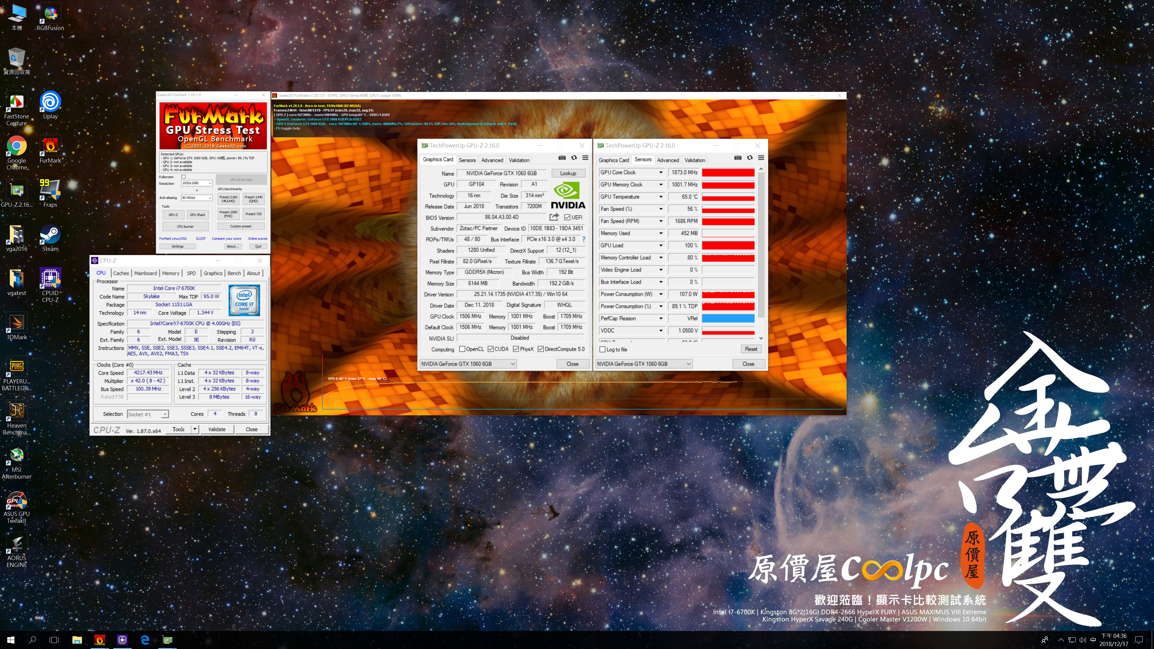Open the Recycle Bin desktop icon

17,61
